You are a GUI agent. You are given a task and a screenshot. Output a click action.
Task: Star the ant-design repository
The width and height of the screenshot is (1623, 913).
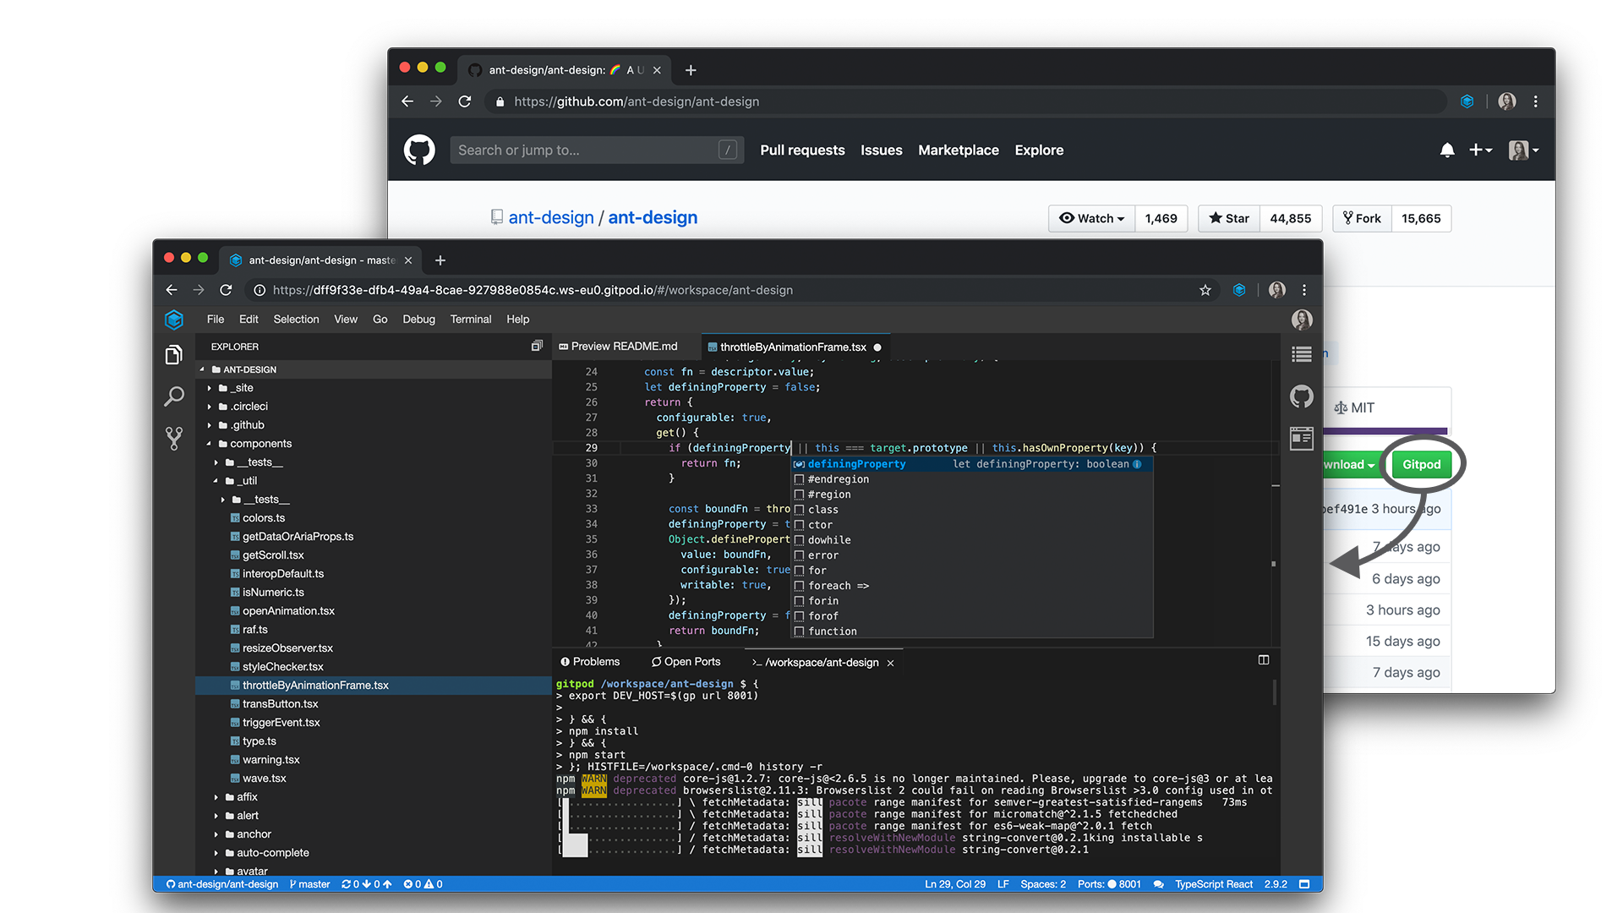point(1229,218)
